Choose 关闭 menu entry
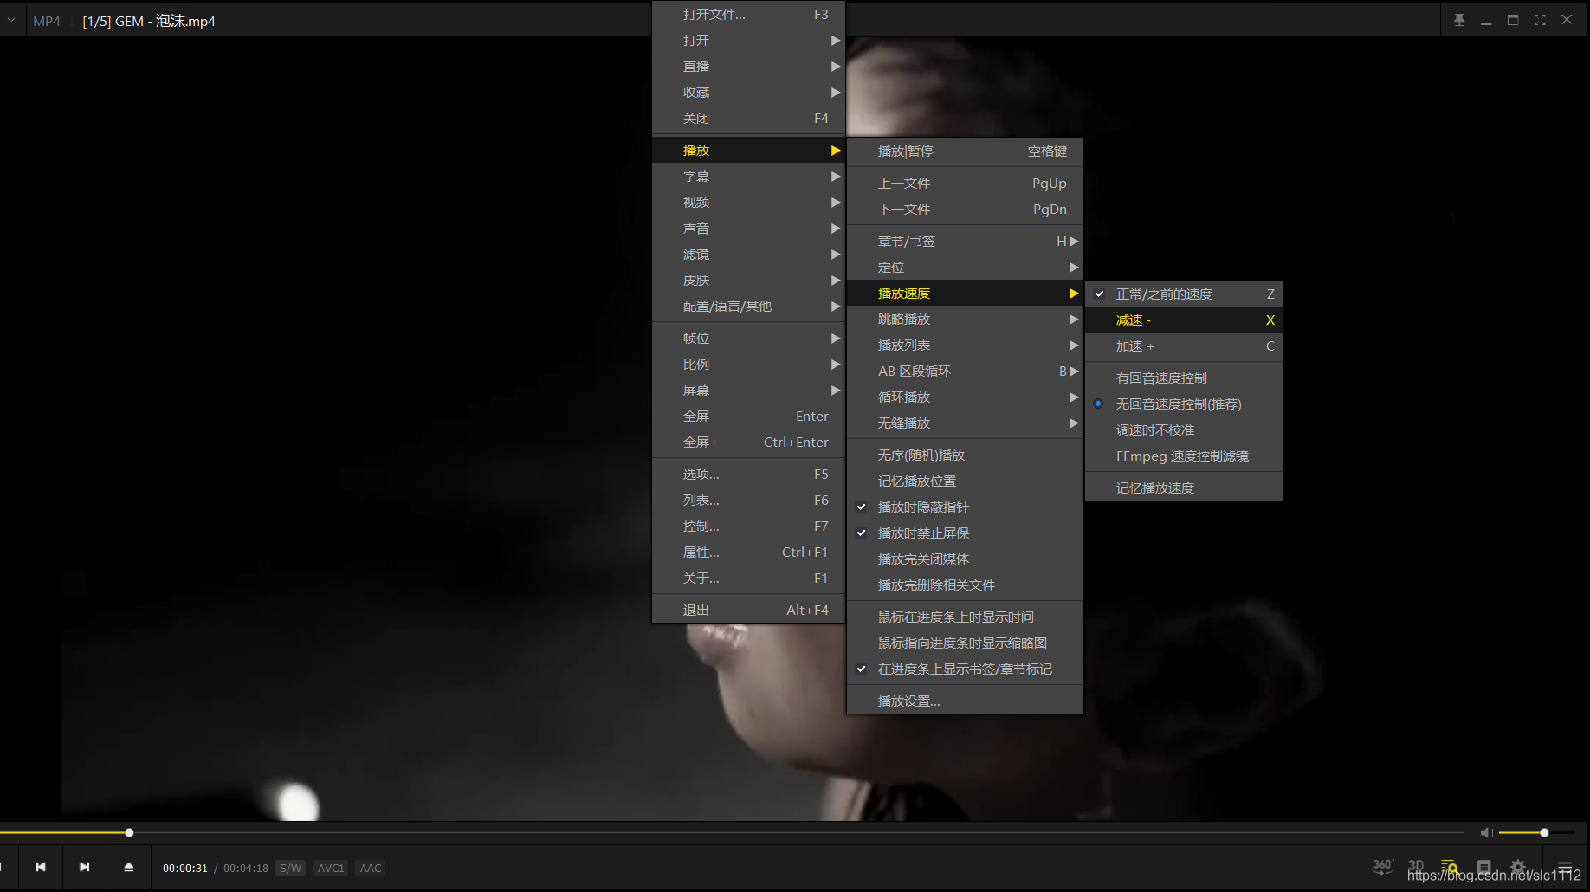 tap(748, 119)
